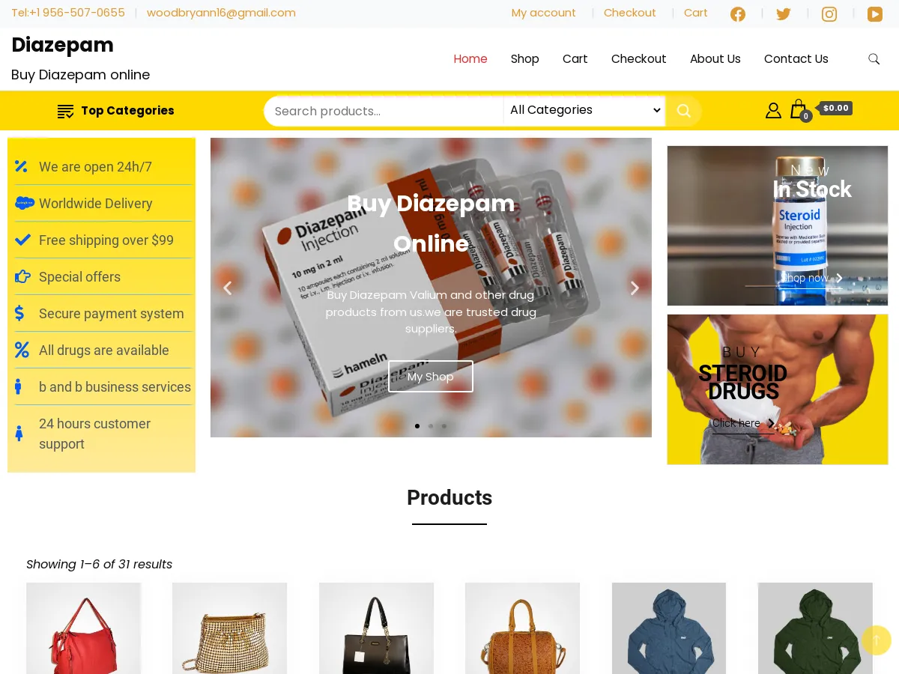Select the second slider dot
899x674 pixels.
431,426
